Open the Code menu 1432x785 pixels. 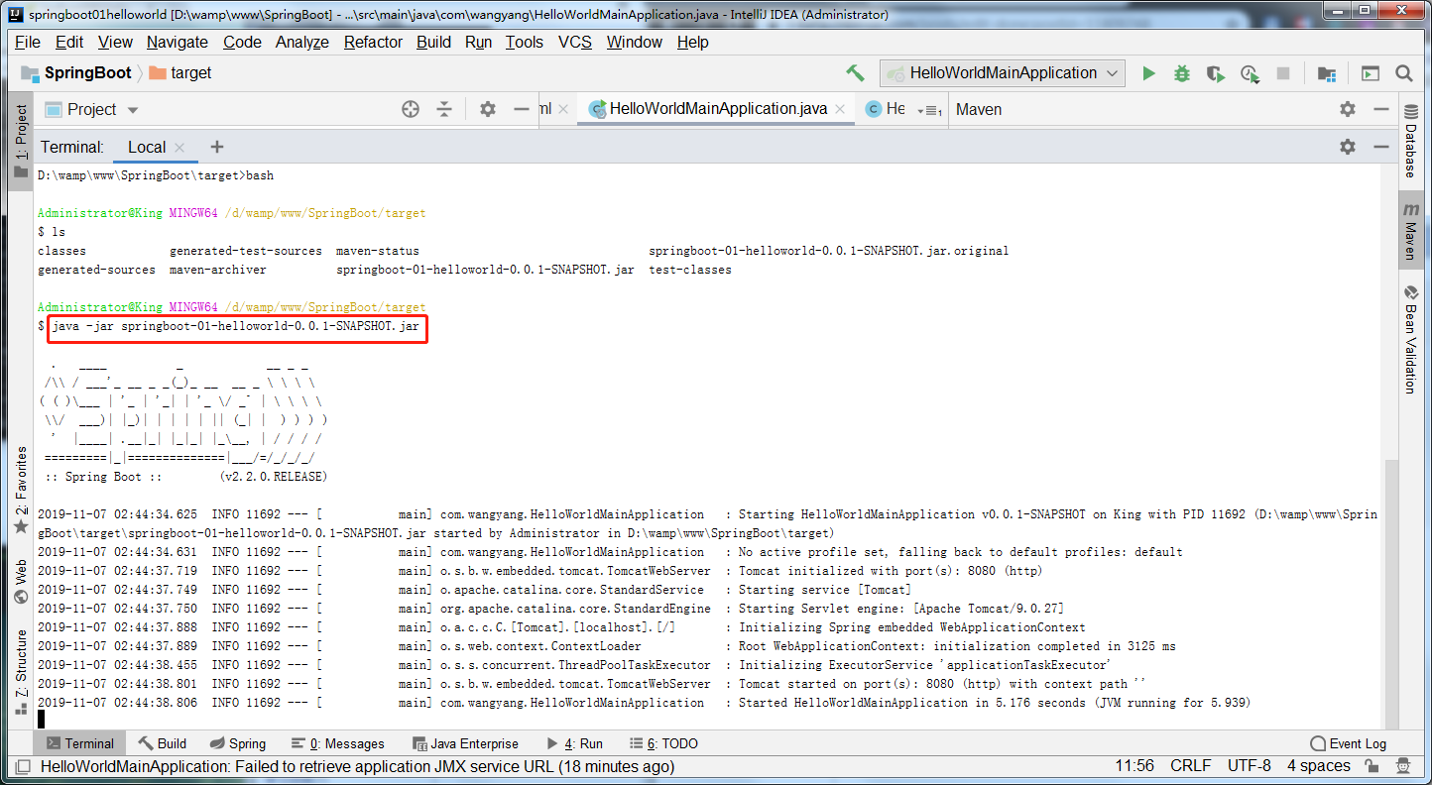pyautogui.click(x=242, y=42)
